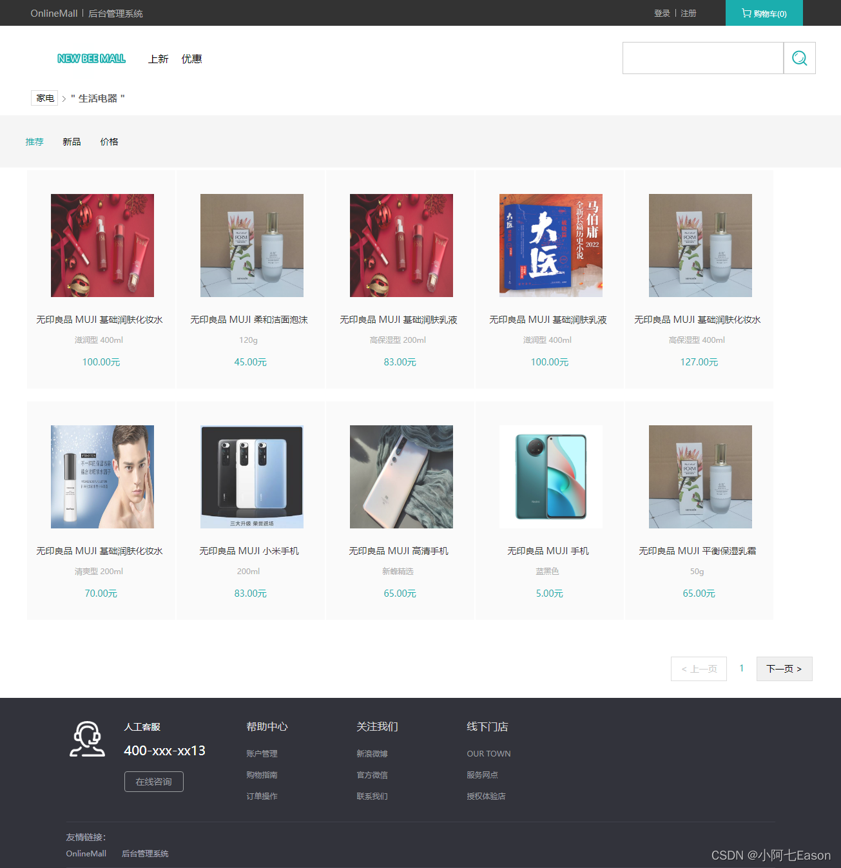
Task: Open the 优惠 navigation item
Action: [191, 59]
